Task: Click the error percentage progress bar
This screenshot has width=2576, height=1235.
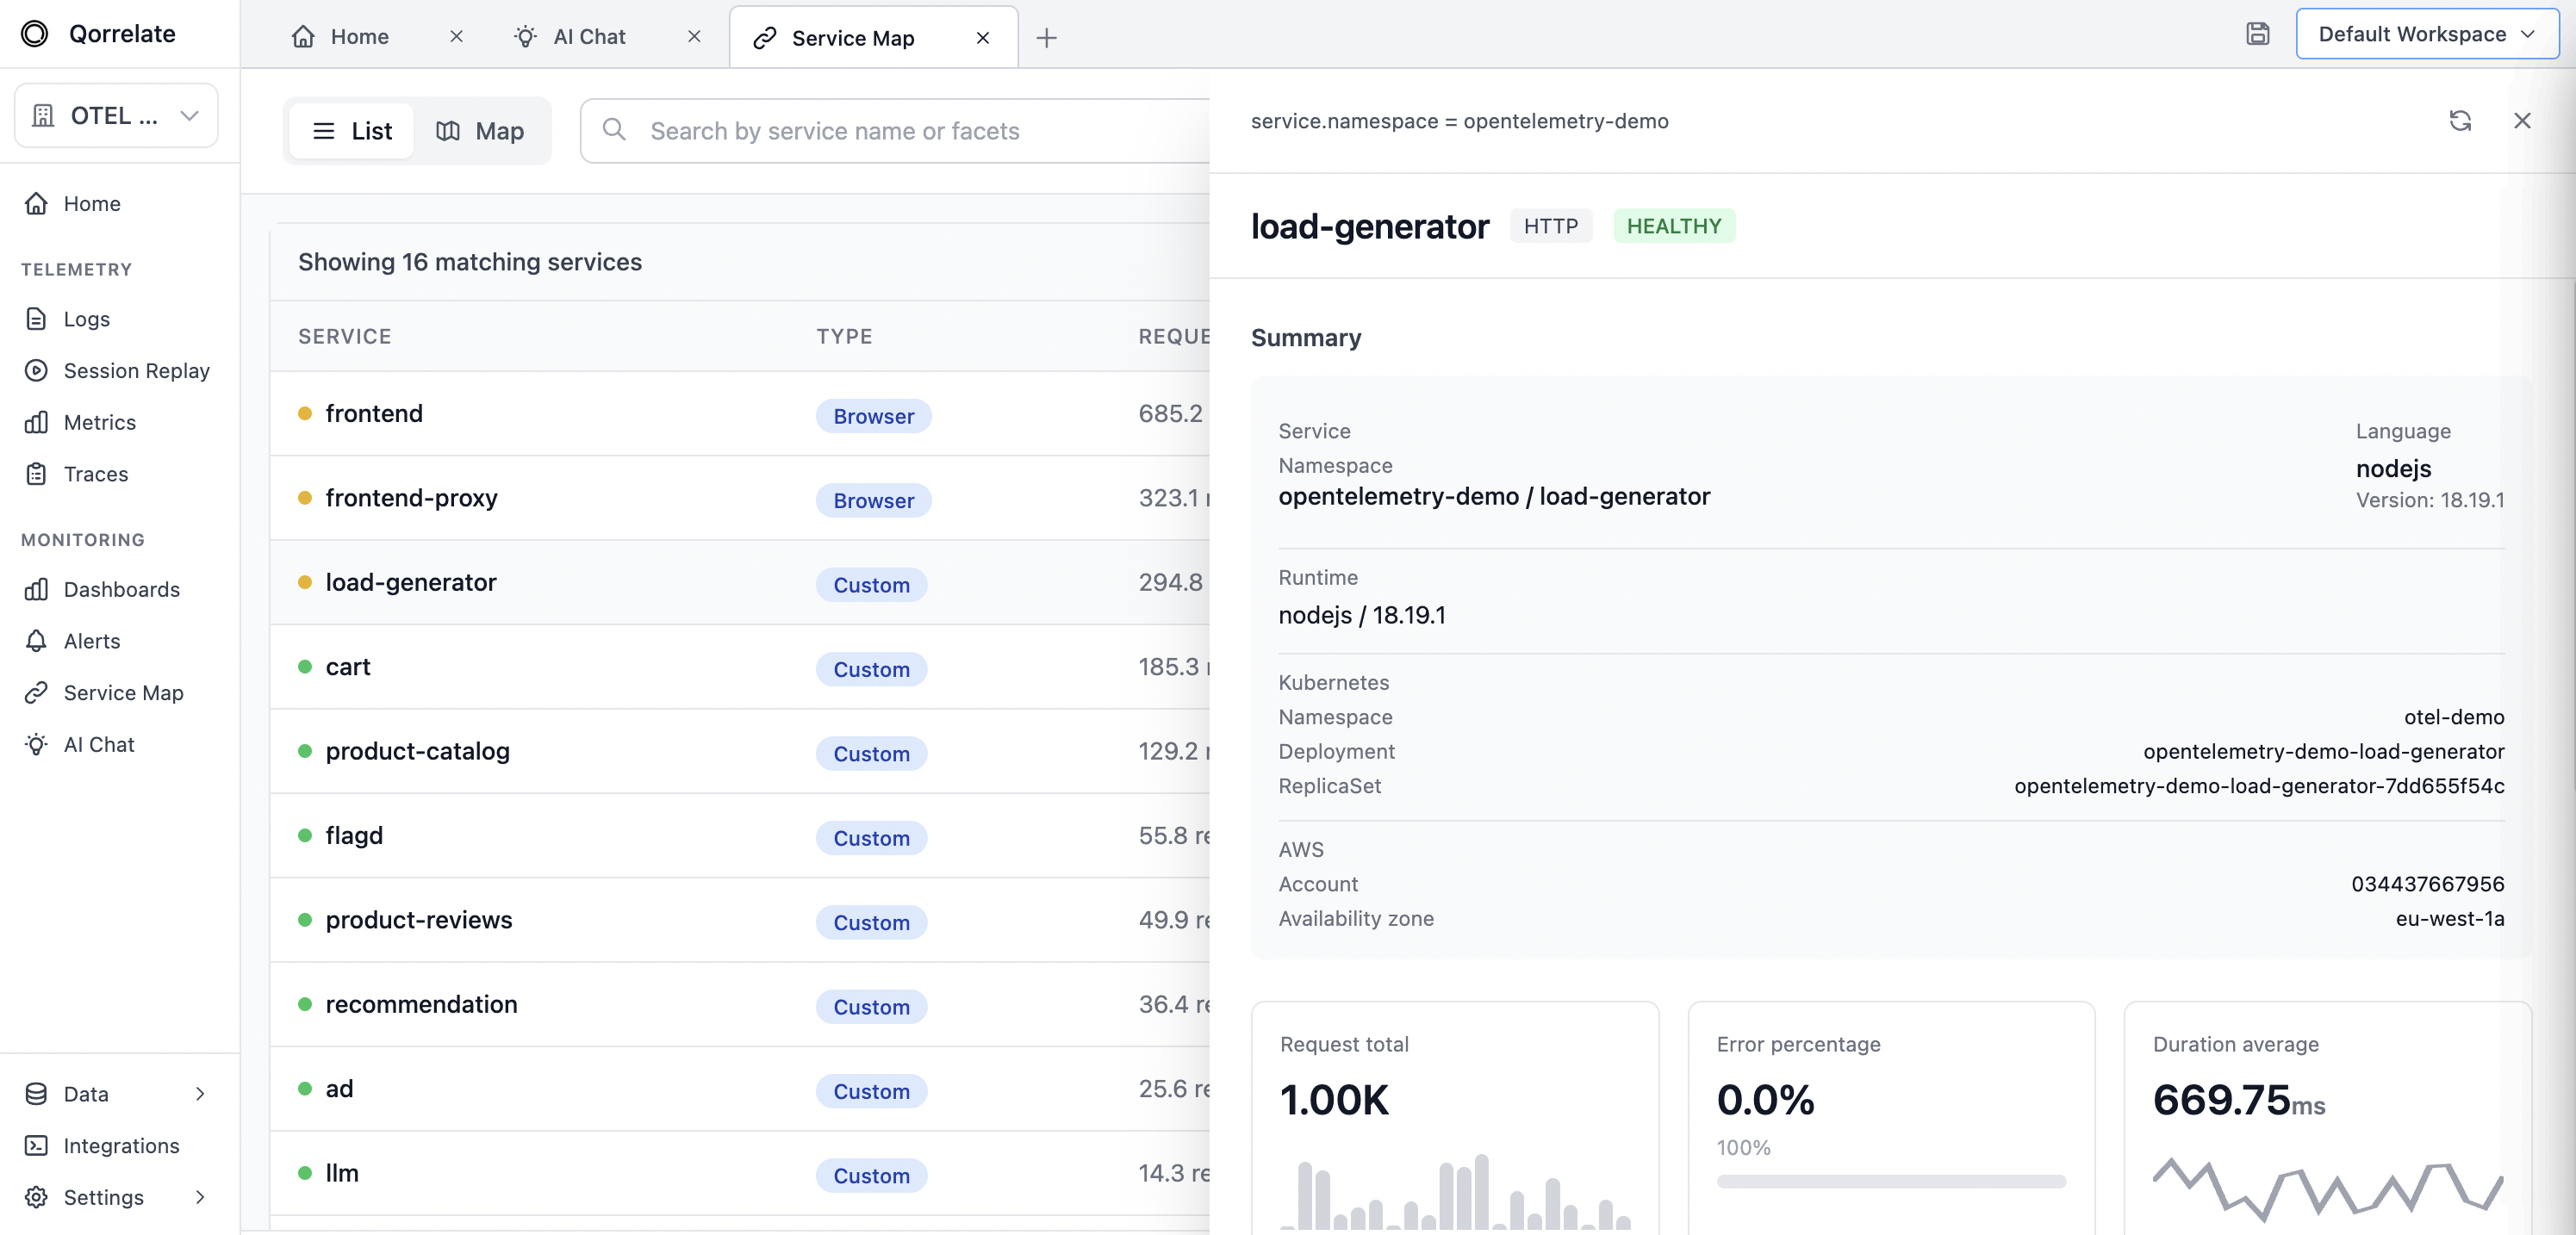Action: (1890, 1181)
